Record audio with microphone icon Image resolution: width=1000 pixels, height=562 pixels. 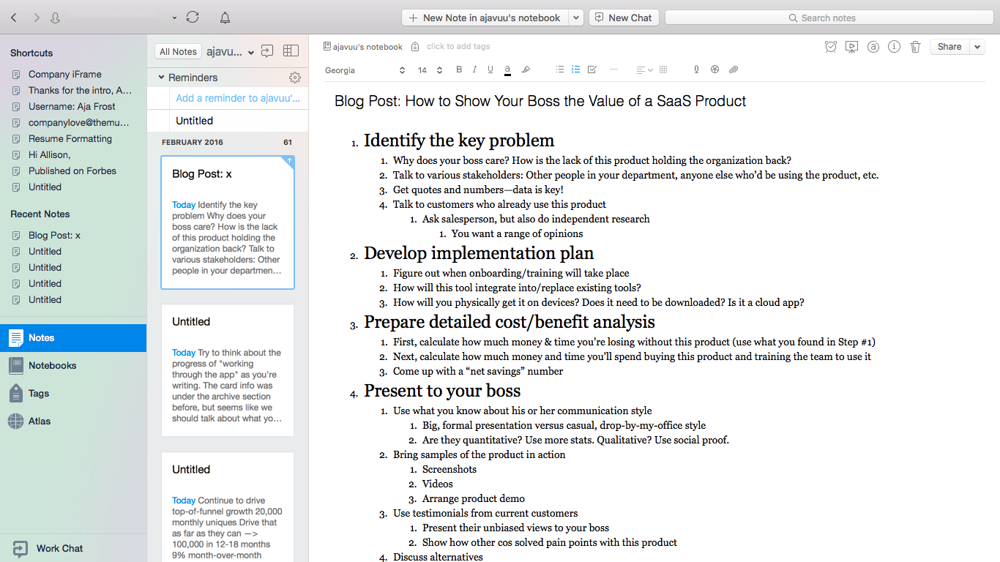696,70
